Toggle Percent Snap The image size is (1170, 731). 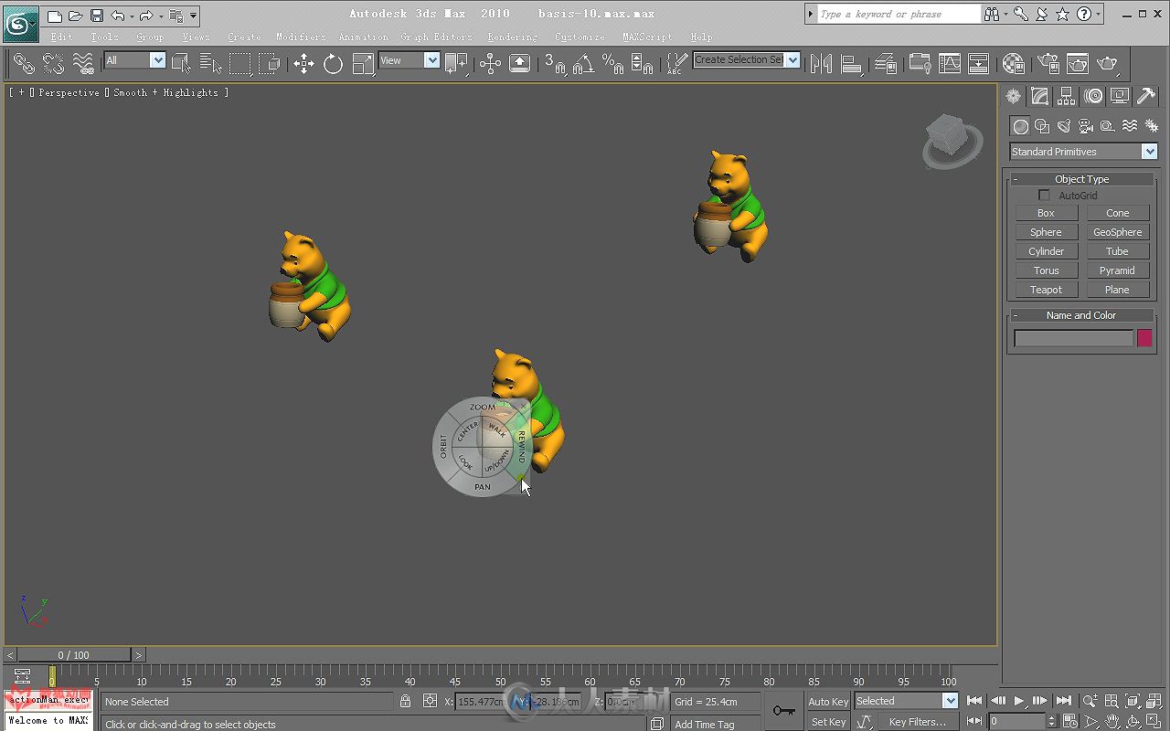[612, 63]
